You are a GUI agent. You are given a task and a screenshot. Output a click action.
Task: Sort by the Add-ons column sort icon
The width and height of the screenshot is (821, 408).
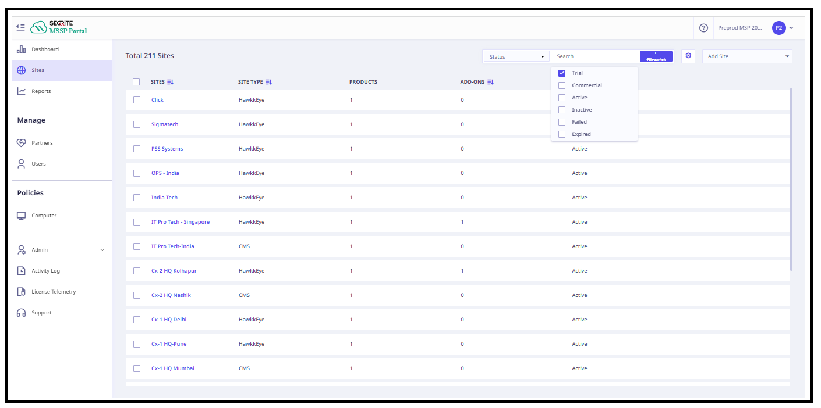click(x=490, y=82)
